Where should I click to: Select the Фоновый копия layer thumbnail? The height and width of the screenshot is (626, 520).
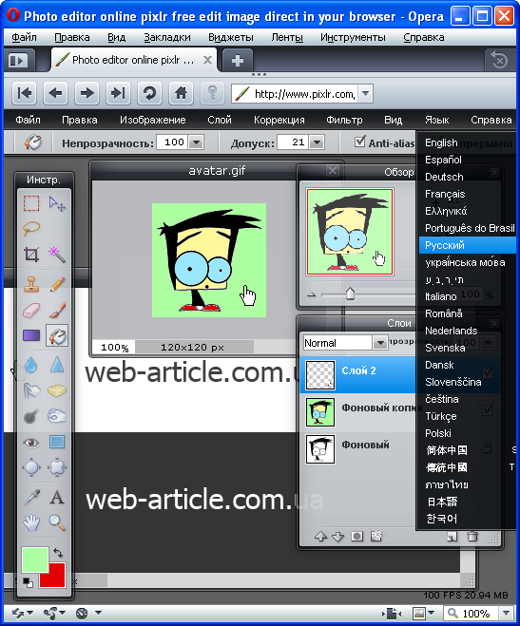(x=320, y=412)
